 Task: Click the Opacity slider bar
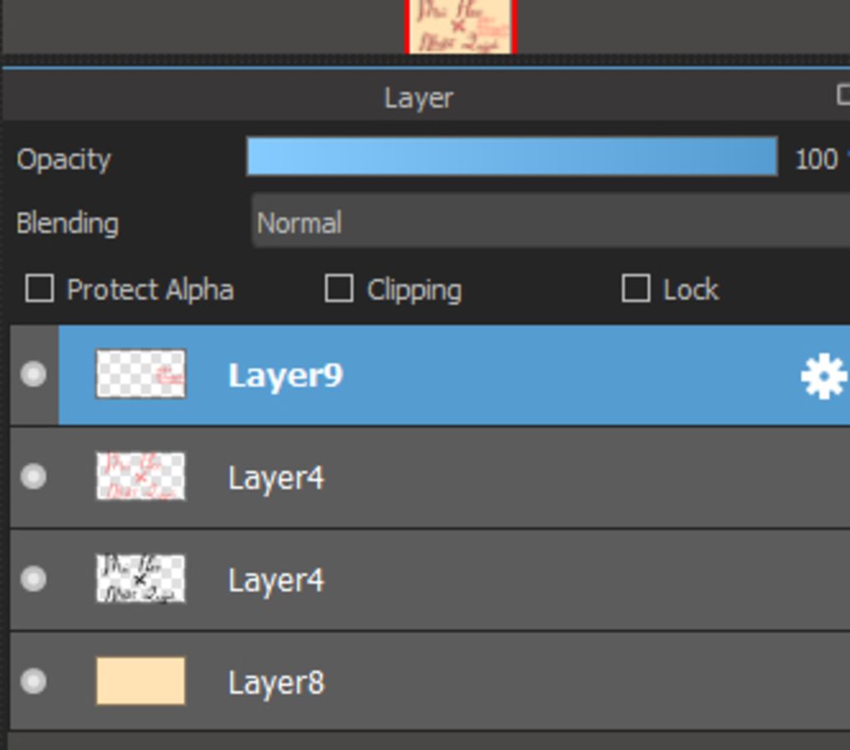click(x=512, y=156)
